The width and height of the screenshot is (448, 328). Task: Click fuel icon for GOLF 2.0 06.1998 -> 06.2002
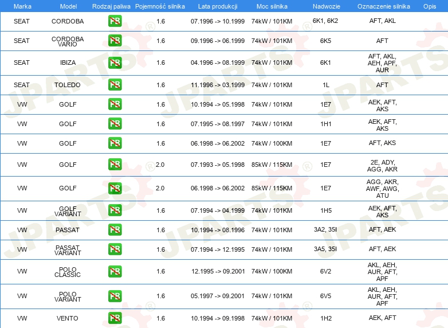click(115, 188)
